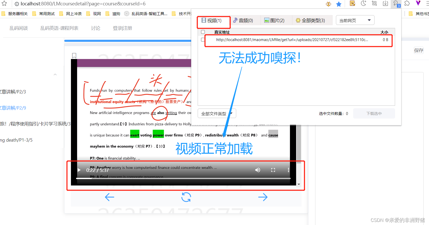Image resolution: width=429 pixels, height=225 pixels.
Task: Open the 讨论 nav link
Action: (96, 28)
